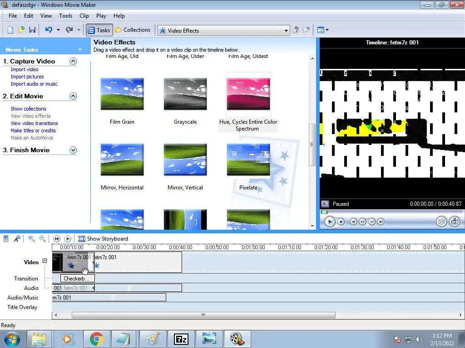This screenshot has width=465, height=348.
Task: Open Chrome from the taskbar
Action: pos(96,339)
